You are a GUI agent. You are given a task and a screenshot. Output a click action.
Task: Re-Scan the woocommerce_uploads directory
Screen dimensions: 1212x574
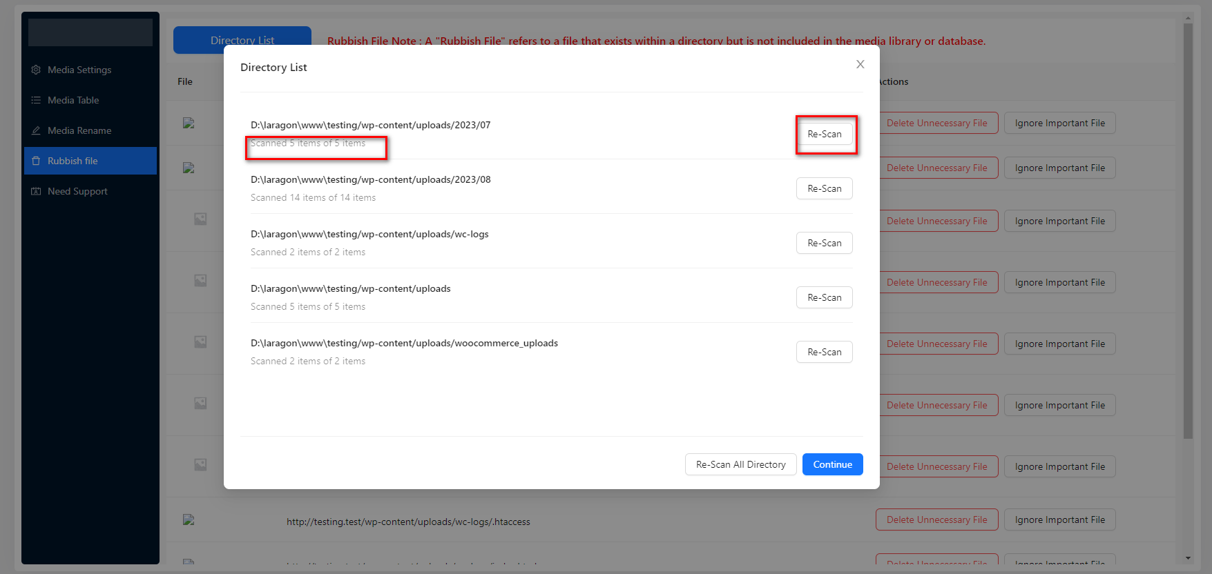(x=825, y=352)
